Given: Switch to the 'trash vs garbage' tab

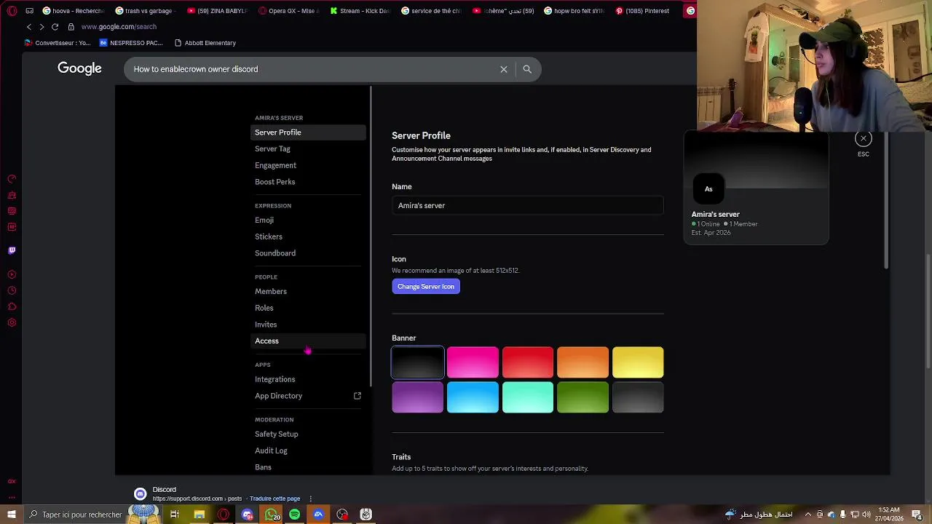Looking at the screenshot, I should tap(144, 11).
